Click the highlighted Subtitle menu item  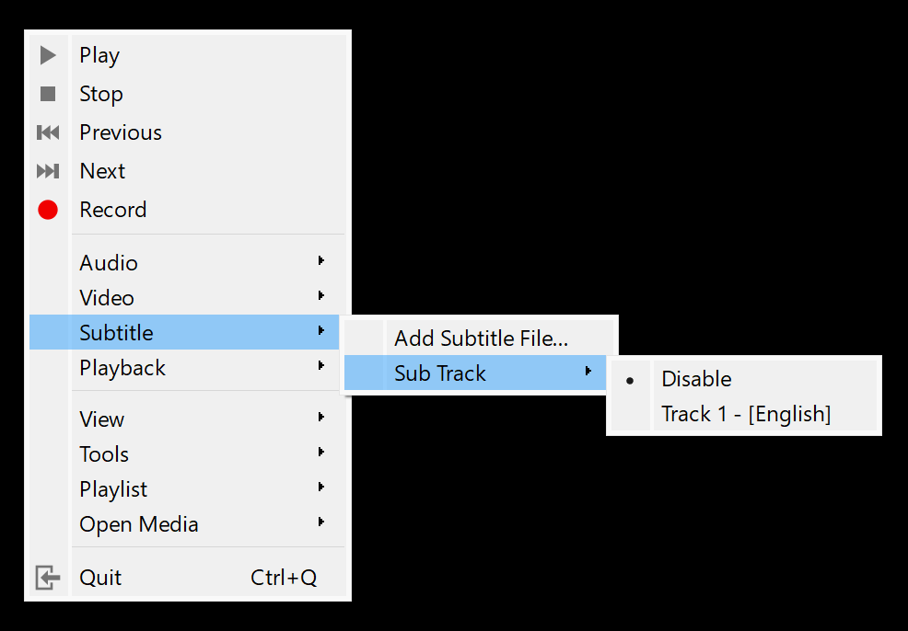click(x=117, y=332)
